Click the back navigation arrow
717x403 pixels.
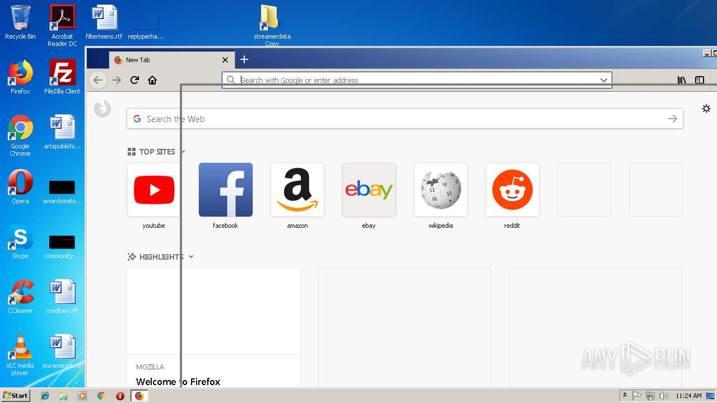tap(98, 80)
